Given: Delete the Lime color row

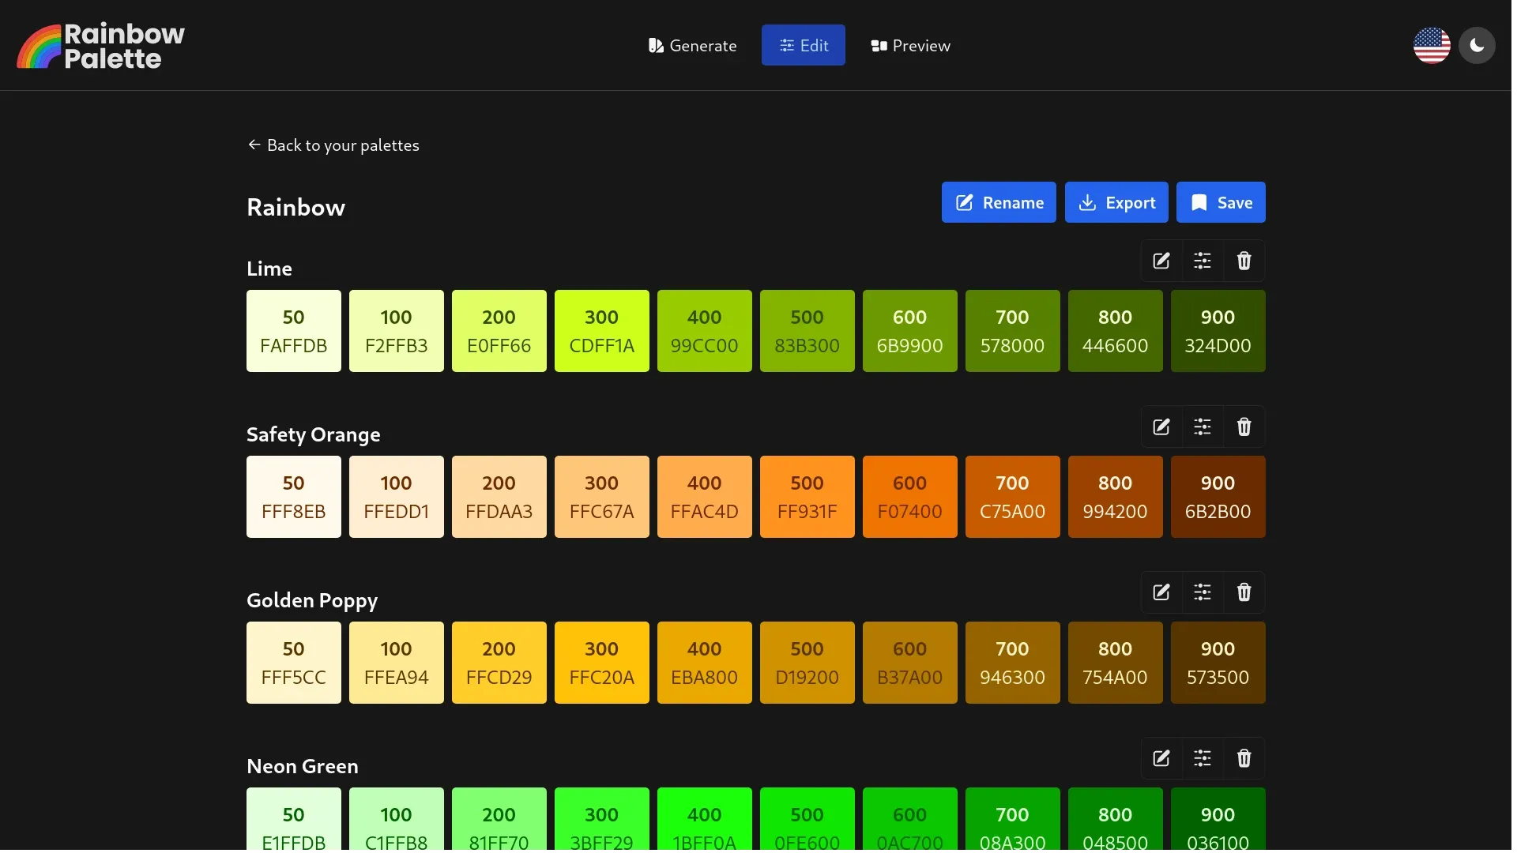Looking at the screenshot, I should [x=1244, y=261].
